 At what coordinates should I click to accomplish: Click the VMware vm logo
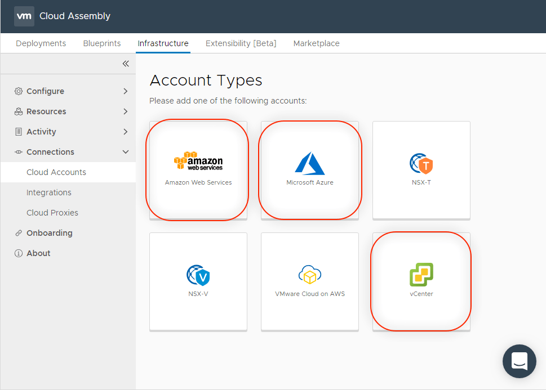click(24, 16)
